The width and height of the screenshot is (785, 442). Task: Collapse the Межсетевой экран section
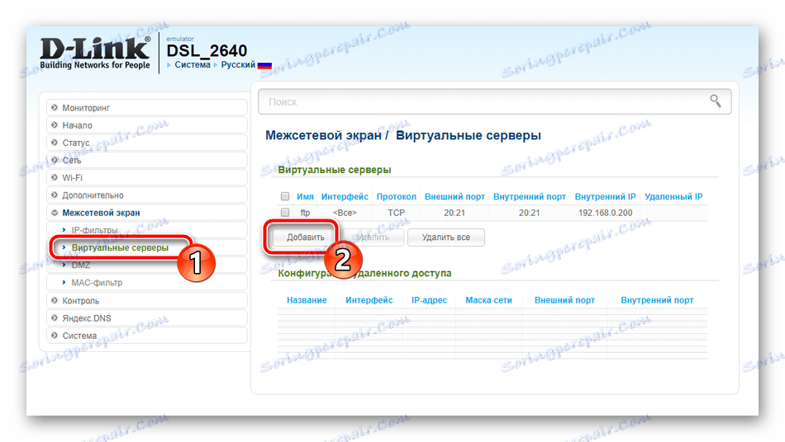tap(147, 212)
